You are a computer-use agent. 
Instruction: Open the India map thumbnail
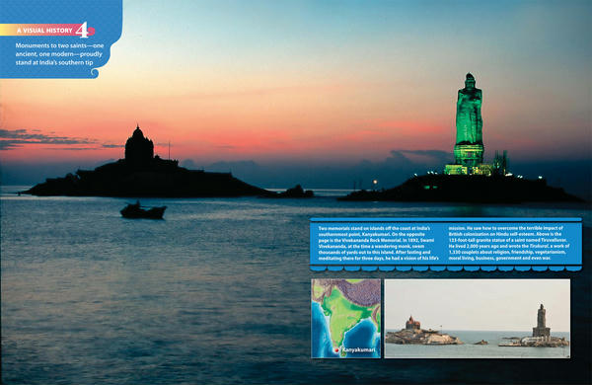(x=346, y=319)
